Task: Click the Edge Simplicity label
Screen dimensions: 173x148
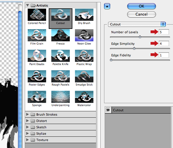Action: tap(123, 44)
